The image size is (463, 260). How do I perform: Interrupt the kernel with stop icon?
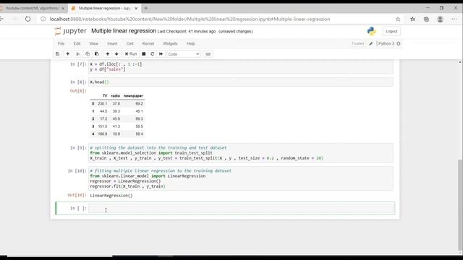[x=144, y=54]
